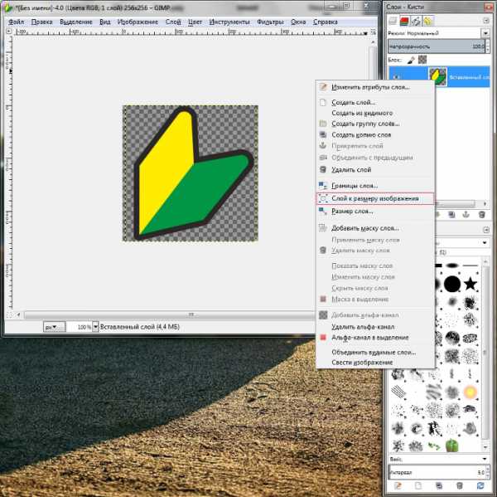Adjust the brush spacing slider

[436, 473]
